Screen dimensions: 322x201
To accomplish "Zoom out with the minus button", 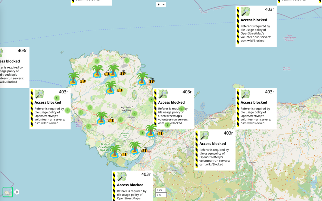I will coord(164,5).
